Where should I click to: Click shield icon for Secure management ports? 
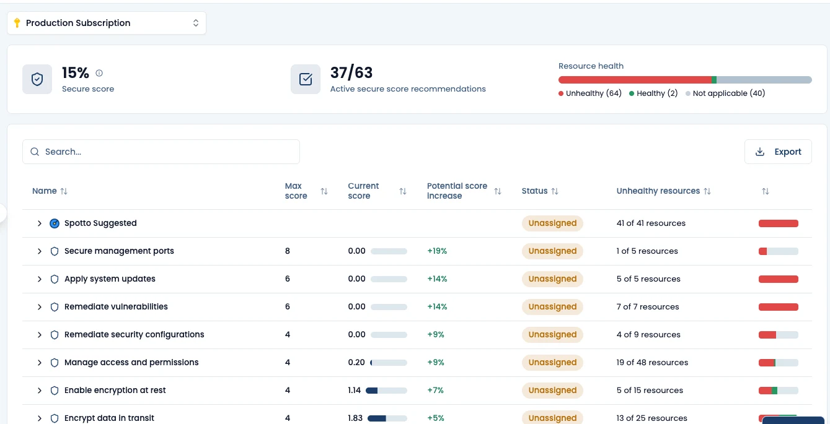55,251
